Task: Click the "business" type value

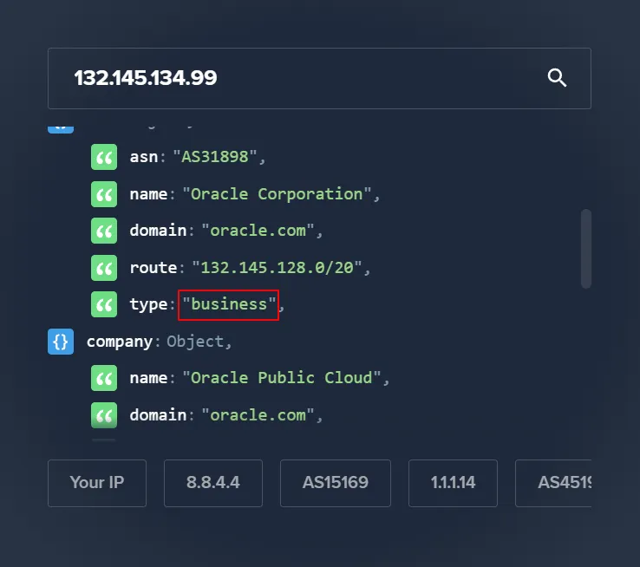Action: click(229, 304)
